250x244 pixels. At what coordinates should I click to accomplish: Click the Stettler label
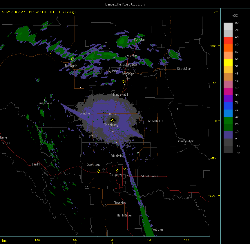click(x=184, y=69)
